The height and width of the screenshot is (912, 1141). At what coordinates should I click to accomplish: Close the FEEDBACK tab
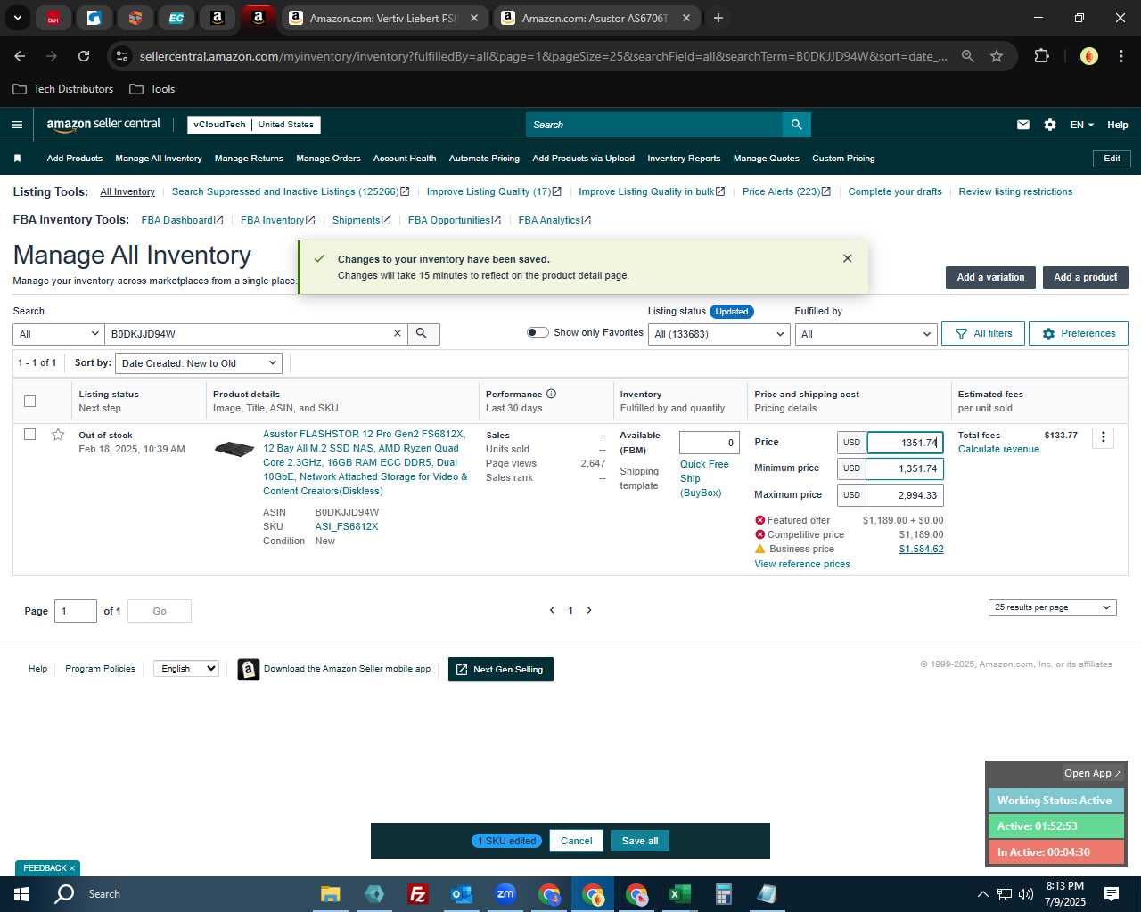[72, 868]
